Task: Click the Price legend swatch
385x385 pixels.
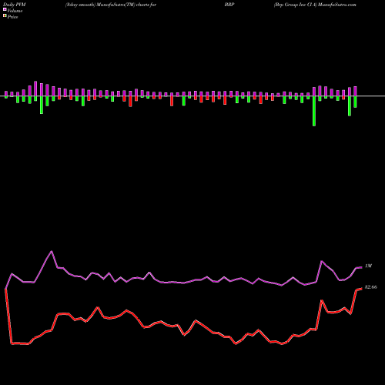Action: pos(5,16)
